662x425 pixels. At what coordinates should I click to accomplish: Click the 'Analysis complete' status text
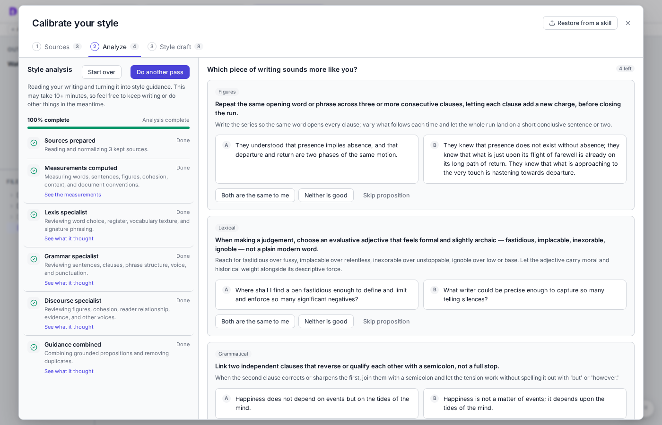(166, 120)
